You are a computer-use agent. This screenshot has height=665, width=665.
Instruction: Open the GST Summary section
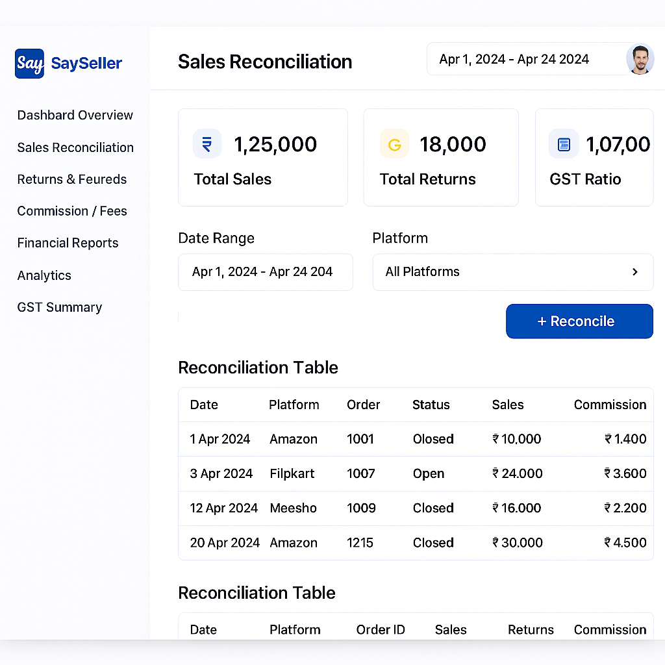59,307
